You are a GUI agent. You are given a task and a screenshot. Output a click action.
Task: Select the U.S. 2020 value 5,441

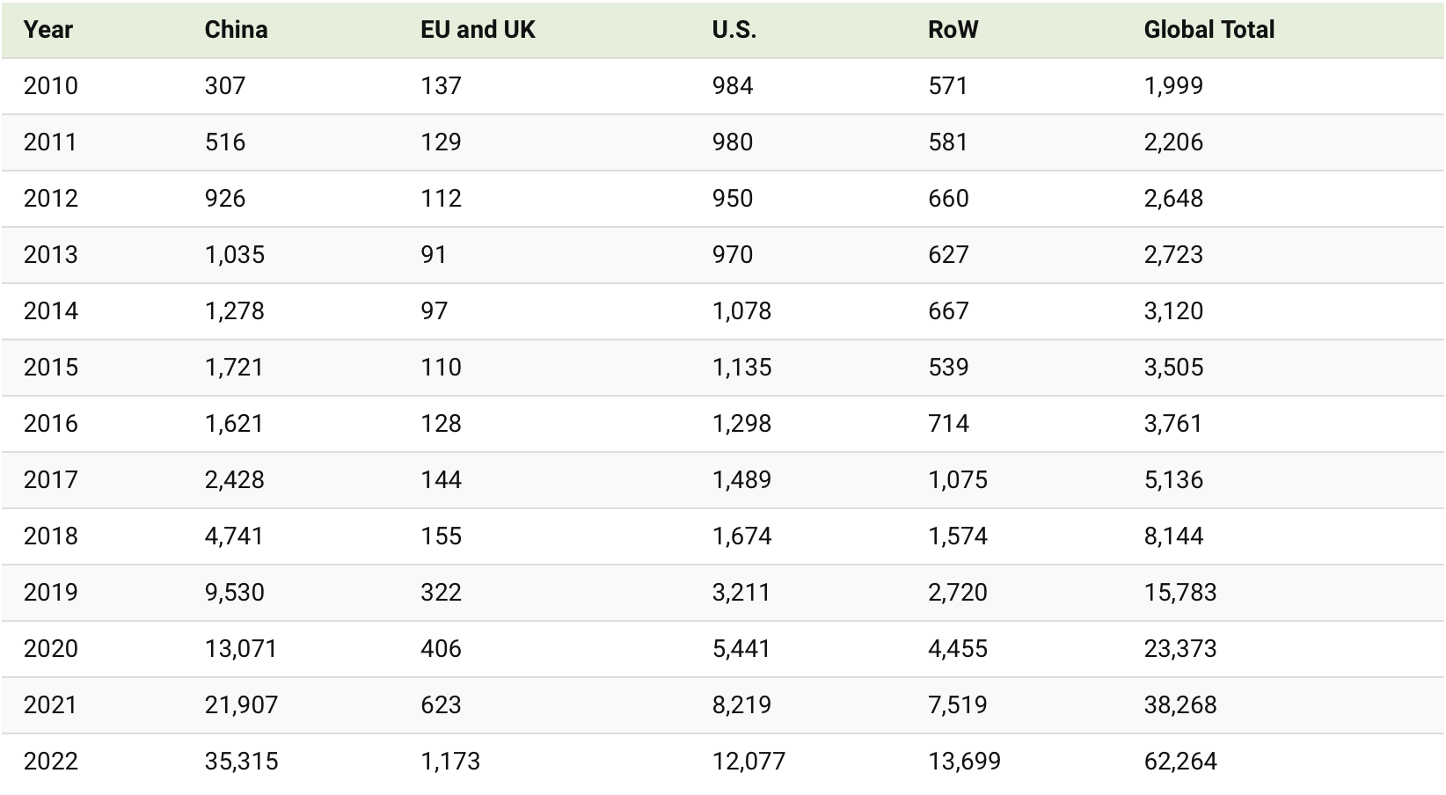(741, 649)
